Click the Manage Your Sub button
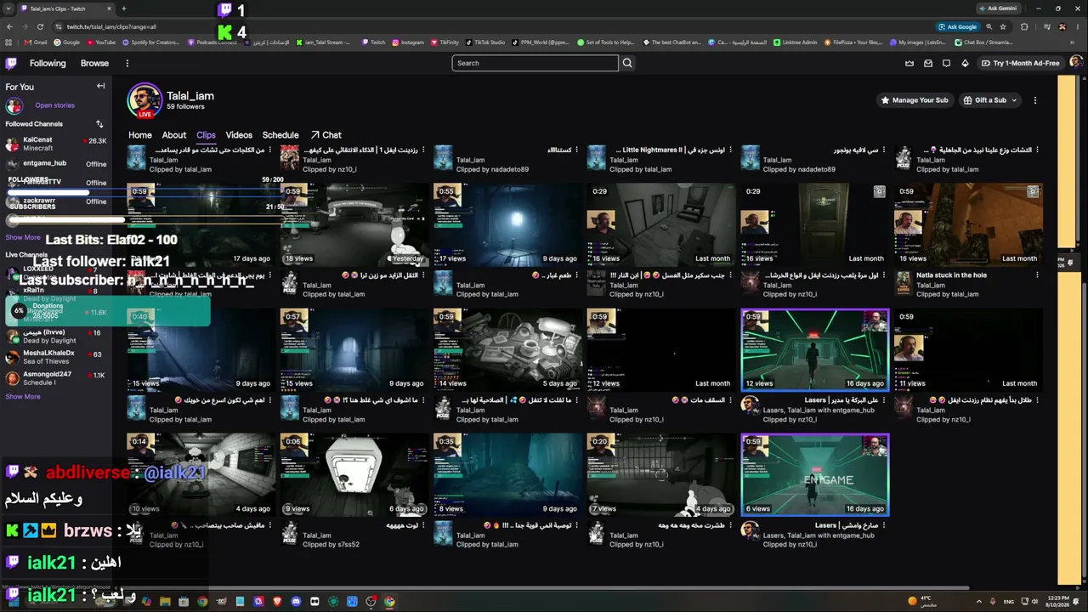The height and width of the screenshot is (612, 1088). pos(914,100)
